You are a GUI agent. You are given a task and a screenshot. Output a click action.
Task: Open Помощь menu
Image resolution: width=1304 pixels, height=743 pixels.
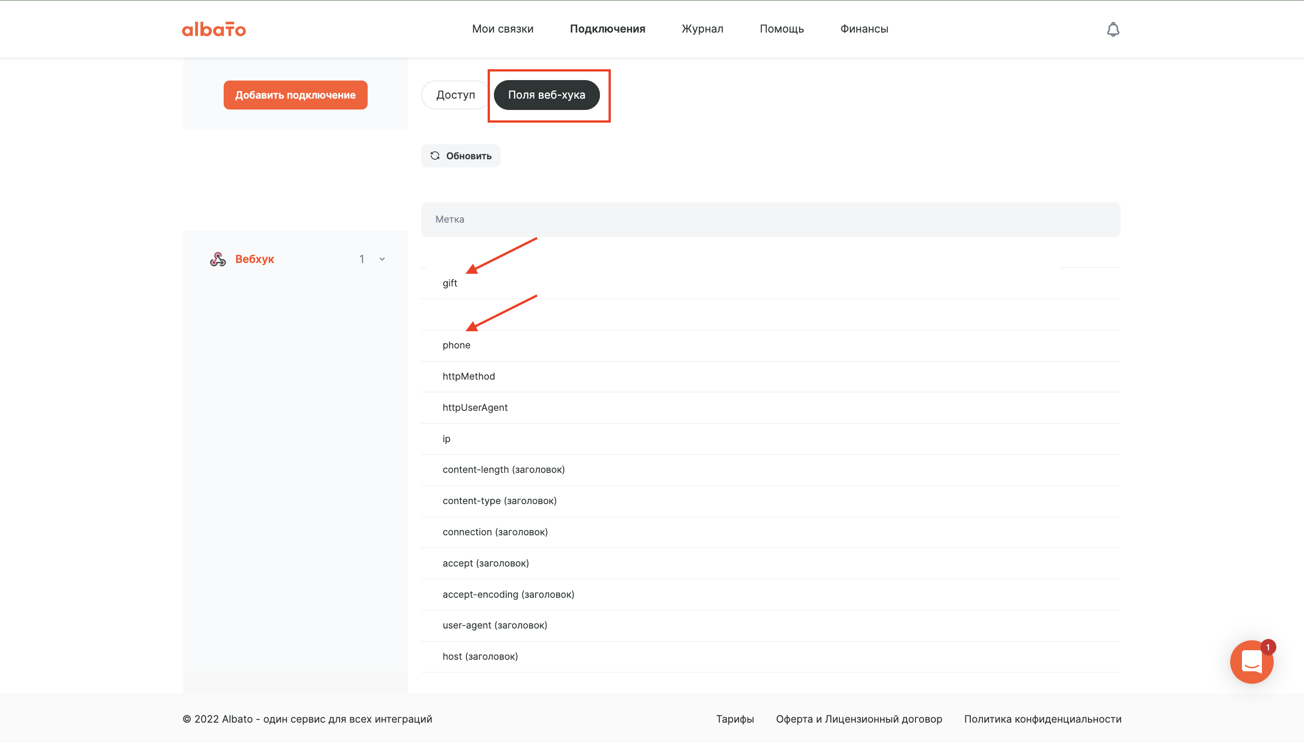[x=781, y=29]
